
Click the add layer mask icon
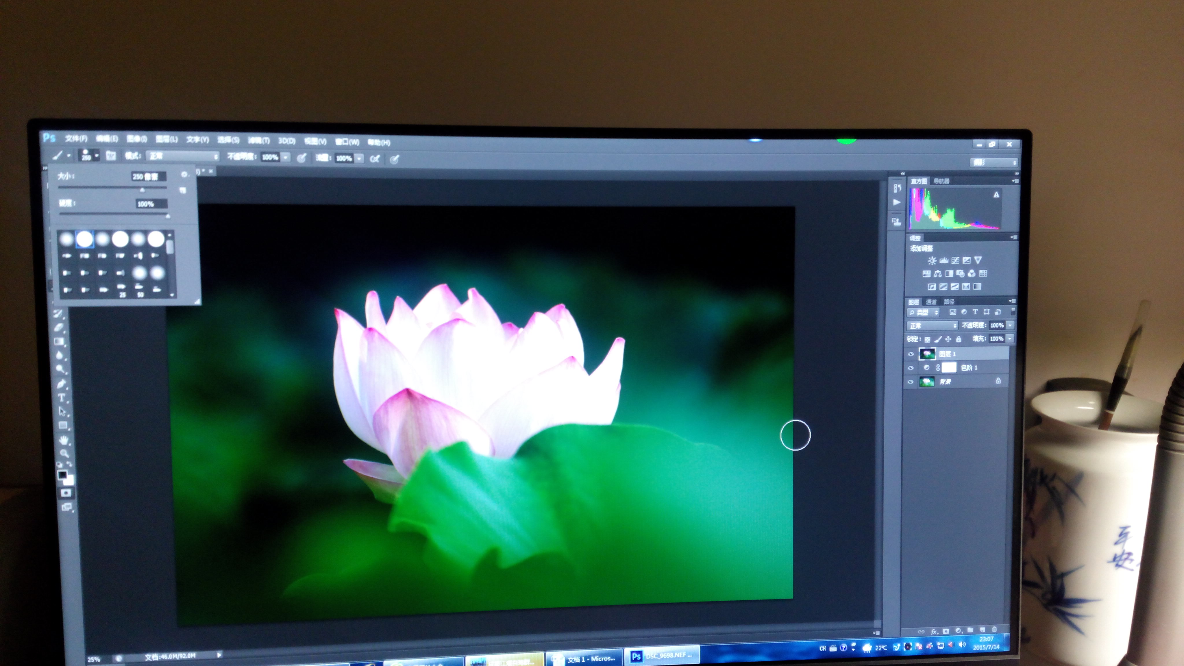(x=946, y=631)
